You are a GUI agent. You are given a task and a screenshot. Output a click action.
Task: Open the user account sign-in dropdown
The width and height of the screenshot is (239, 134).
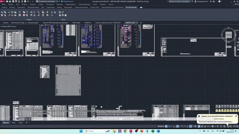(x=201, y=1)
